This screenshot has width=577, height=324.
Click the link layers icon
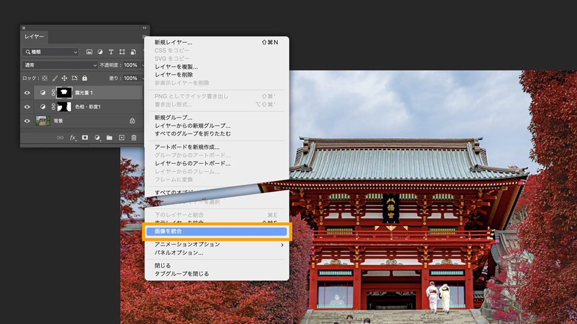pyautogui.click(x=60, y=138)
